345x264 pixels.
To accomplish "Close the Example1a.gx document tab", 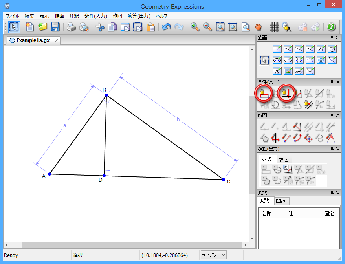I will point(56,40).
